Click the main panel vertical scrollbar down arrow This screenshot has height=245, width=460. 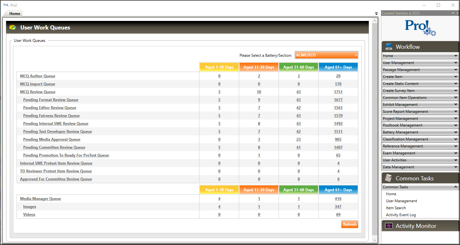click(x=375, y=240)
